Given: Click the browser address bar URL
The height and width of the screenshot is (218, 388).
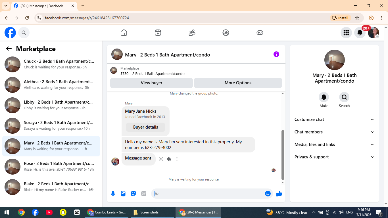Looking at the screenshot, I should pyautogui.click(x=87, y=18).
